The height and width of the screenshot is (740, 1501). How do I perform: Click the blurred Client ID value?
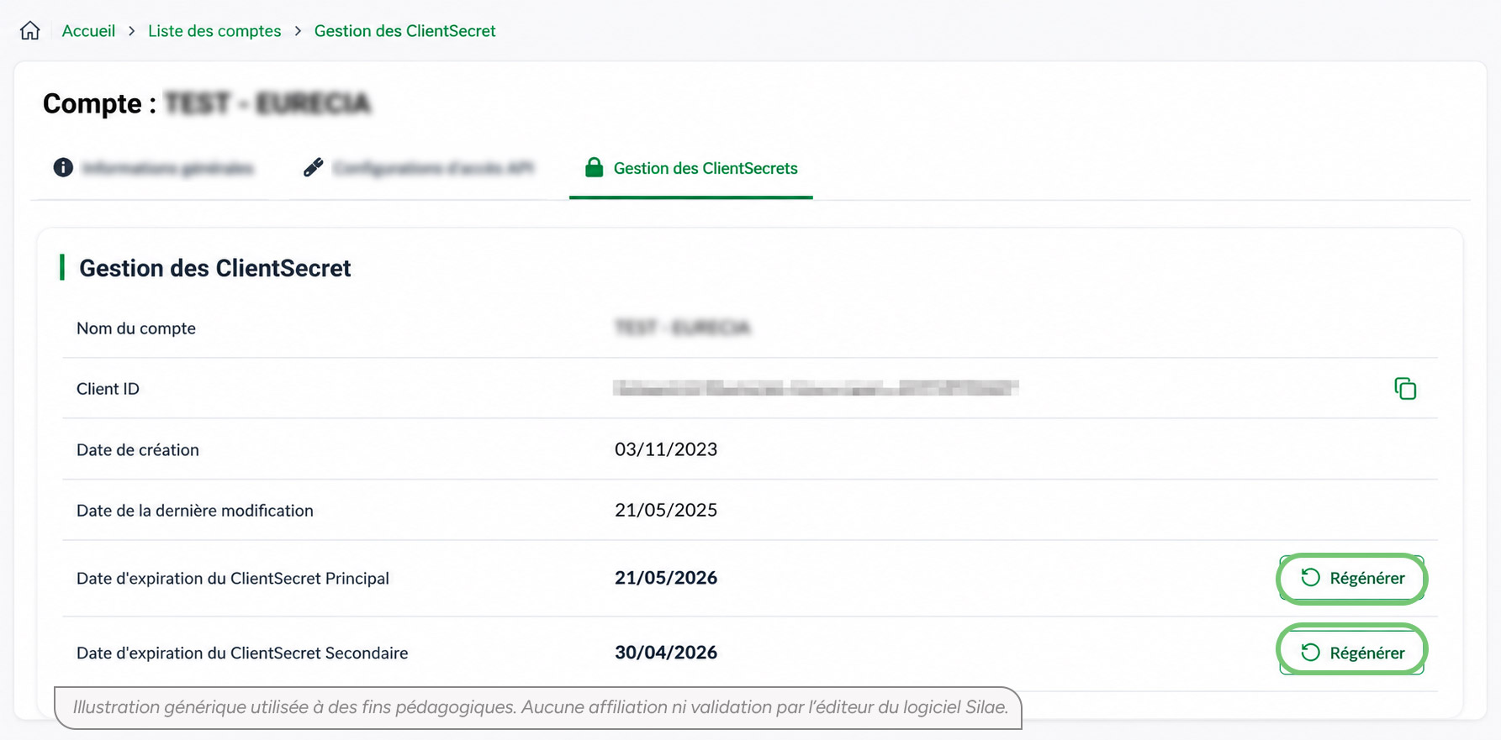(x=816, y=388)
